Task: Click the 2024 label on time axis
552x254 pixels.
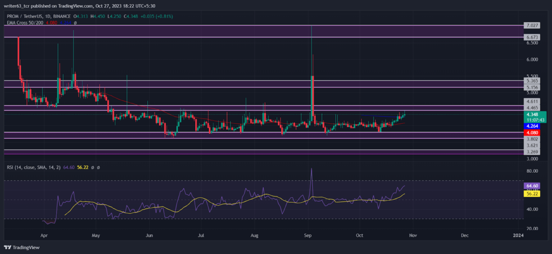Action: (517, 235)
